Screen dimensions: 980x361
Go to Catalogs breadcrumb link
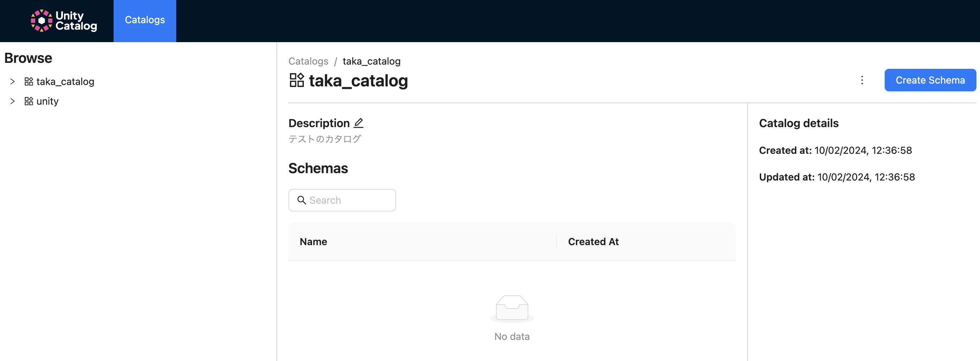click(x=308, y=61)
